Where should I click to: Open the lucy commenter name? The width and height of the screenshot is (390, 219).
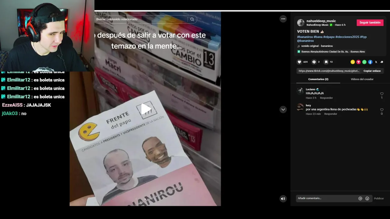308,105
